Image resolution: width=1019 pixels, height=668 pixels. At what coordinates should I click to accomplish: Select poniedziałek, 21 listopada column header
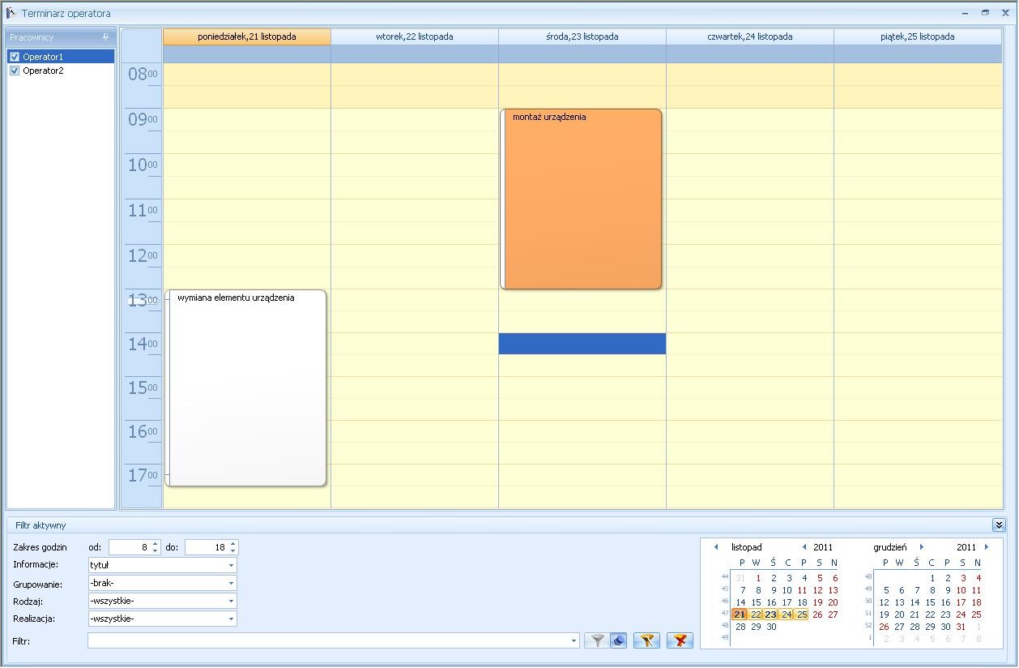(x=247, y=36)
